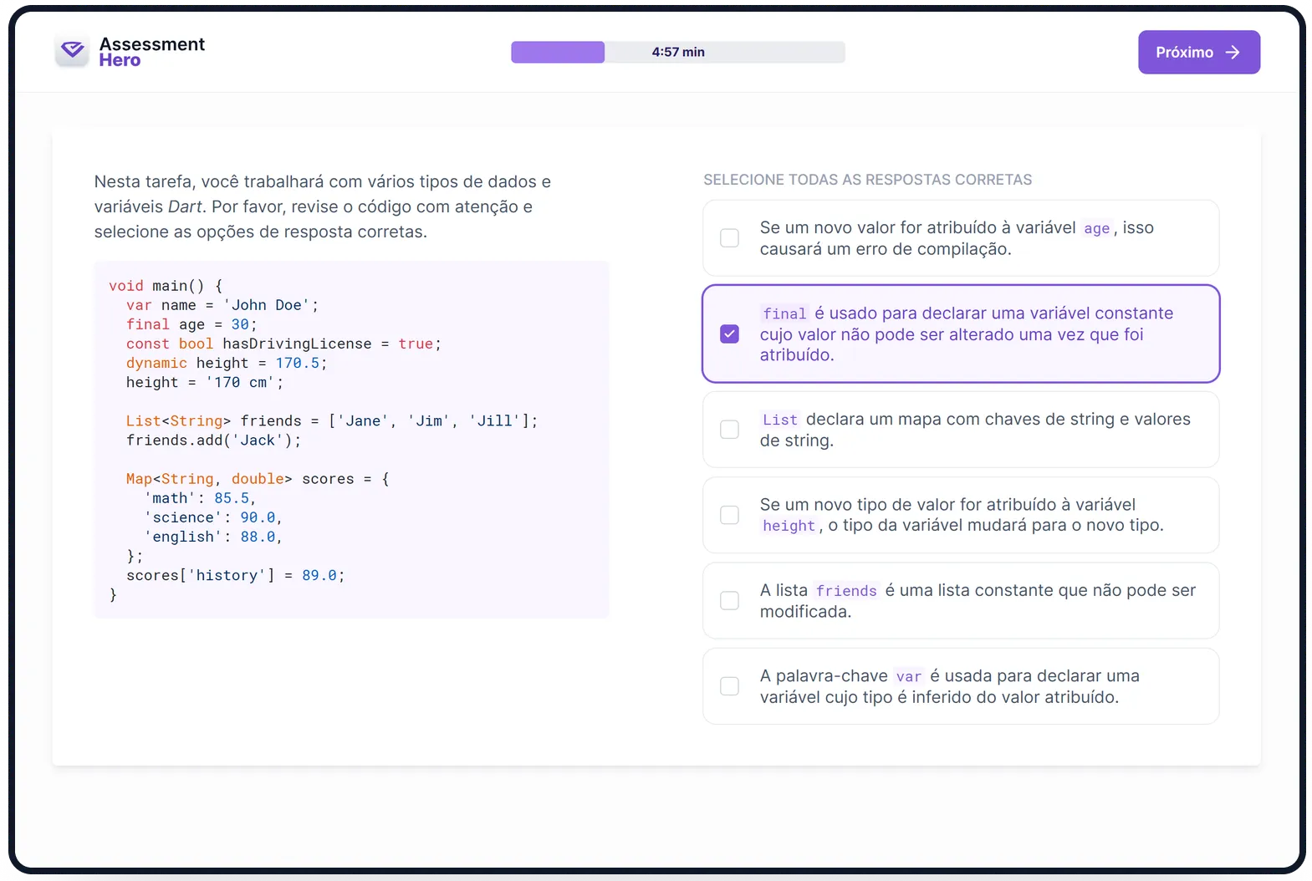Click the "'math': 85.5," code line

(200, 498)
